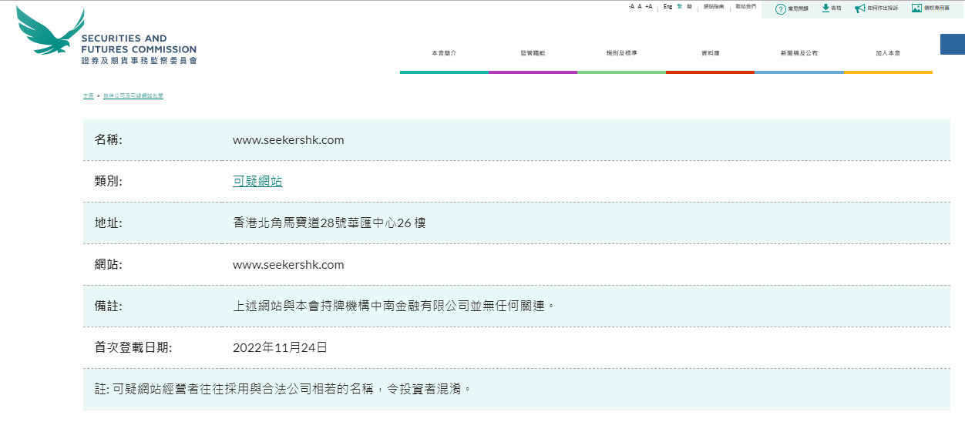
Task: Click the blue tab at right edge
Action: [x=953, y=44]
